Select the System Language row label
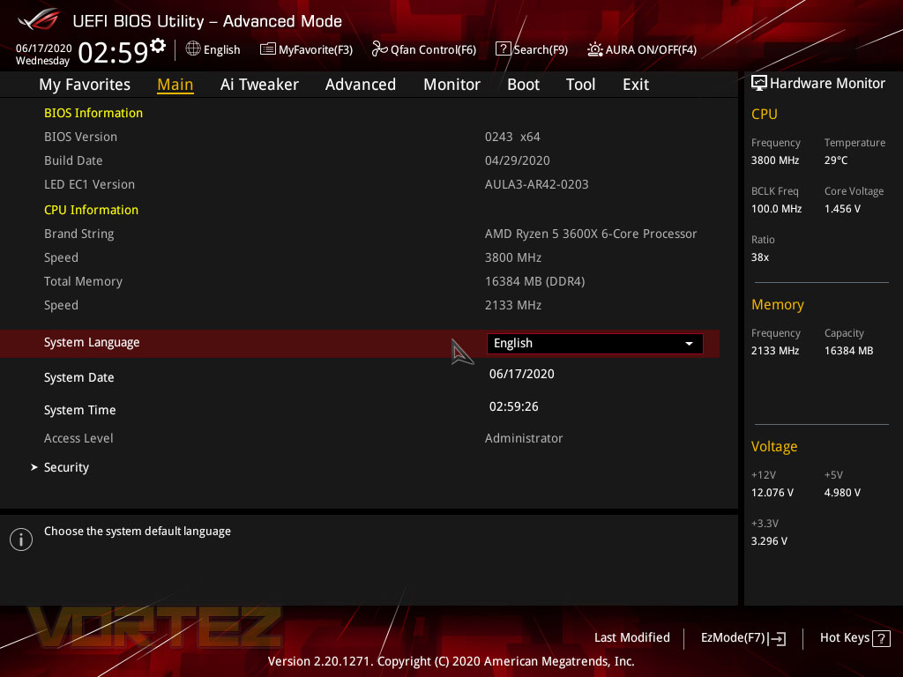 click(x=92, y=343)
